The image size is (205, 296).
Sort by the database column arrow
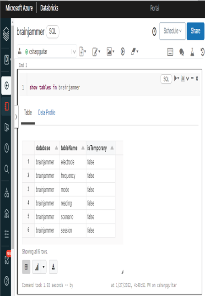click(x=56, y=148)
